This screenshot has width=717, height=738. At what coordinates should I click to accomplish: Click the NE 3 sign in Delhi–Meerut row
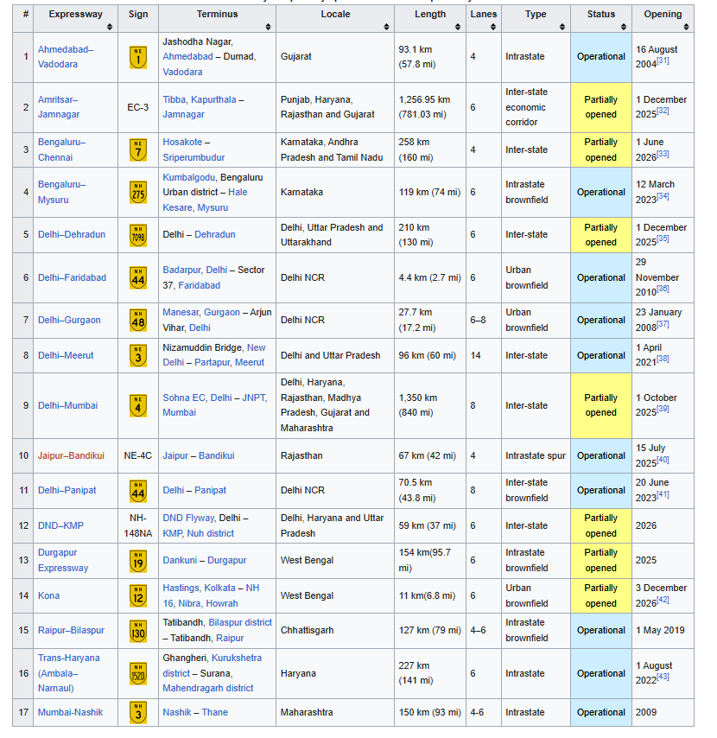point(138,355)
